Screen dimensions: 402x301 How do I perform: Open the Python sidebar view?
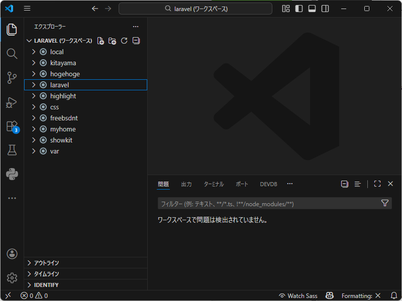12,174
